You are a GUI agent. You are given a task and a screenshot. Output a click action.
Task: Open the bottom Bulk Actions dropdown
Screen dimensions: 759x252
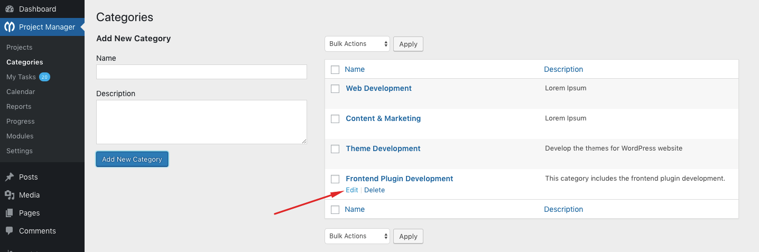point(357,236)
